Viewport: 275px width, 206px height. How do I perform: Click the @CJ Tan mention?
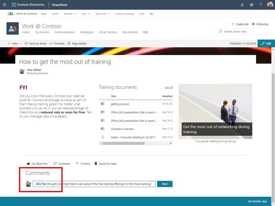click(41, 184)
